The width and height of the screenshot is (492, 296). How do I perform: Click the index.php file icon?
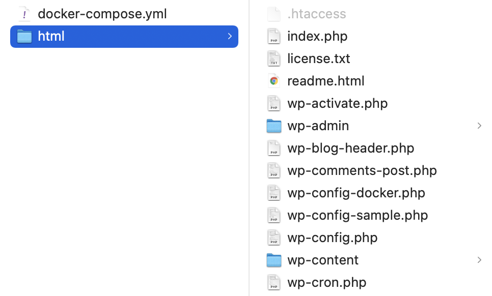point(274,36)
